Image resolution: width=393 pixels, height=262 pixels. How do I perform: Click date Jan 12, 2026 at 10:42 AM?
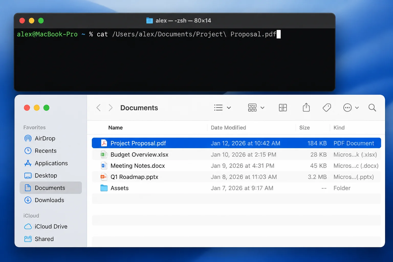(245, 143)
